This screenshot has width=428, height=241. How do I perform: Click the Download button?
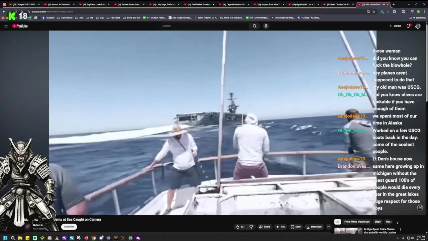pyautogui.click(x=314, y=227)
